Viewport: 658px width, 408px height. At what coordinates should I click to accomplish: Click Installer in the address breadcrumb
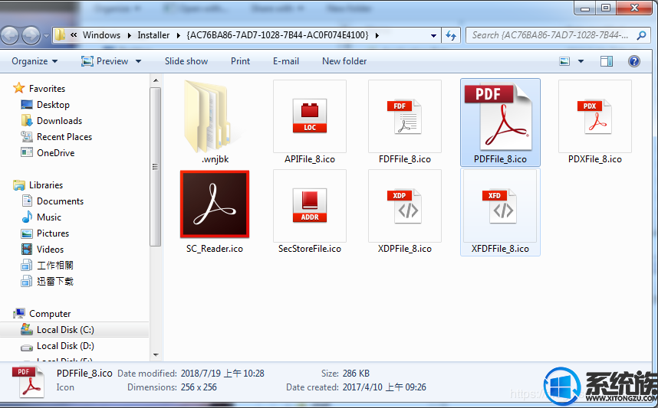click(153, 35)
